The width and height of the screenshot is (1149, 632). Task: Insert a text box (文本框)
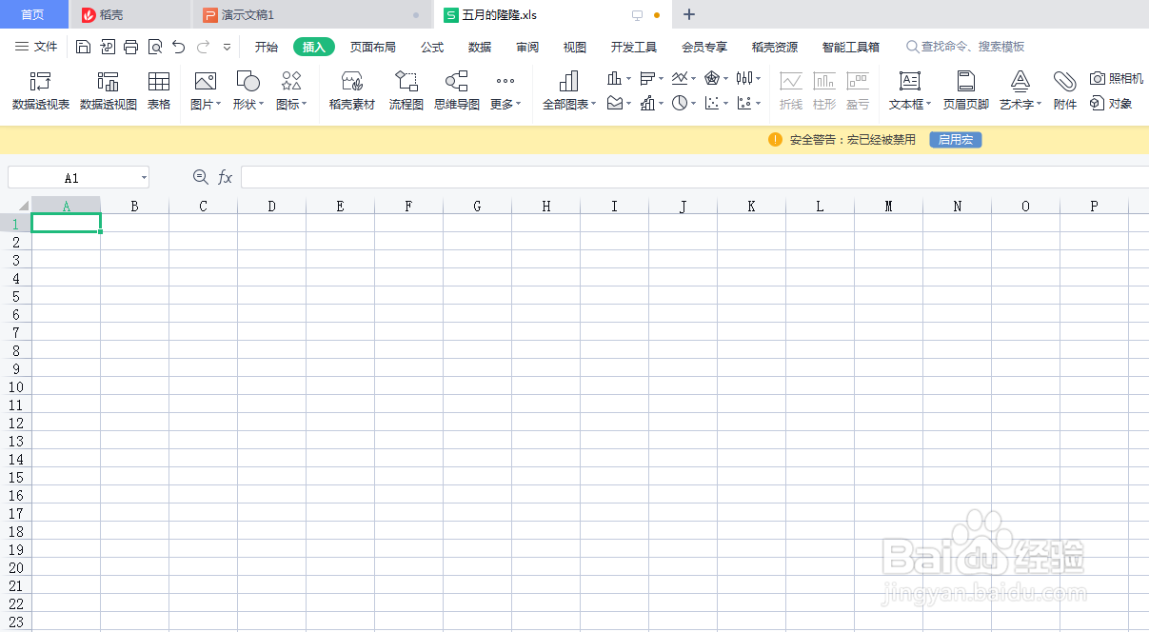[x=907, y=90]
